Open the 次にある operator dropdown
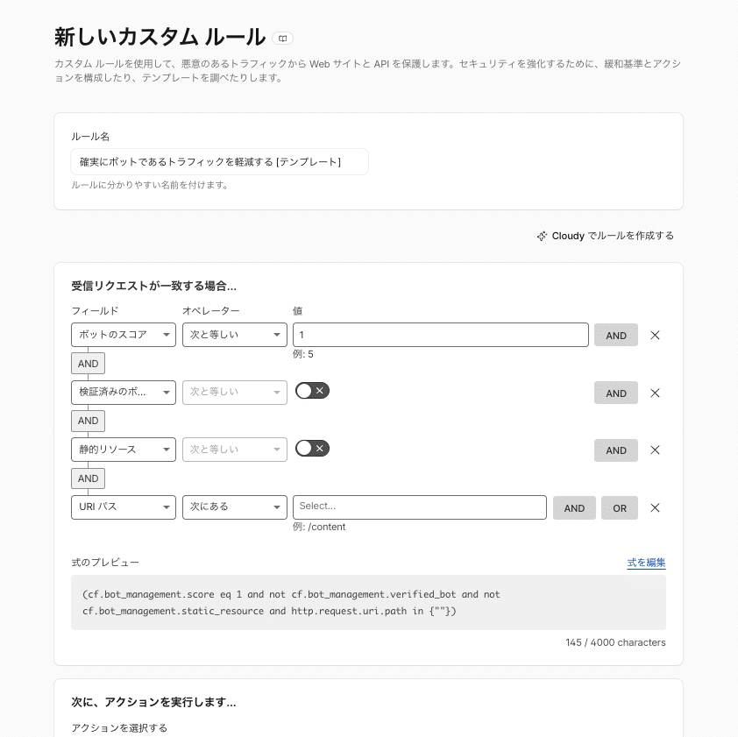The width and height of the screenshot is (738, 737). 234,507
